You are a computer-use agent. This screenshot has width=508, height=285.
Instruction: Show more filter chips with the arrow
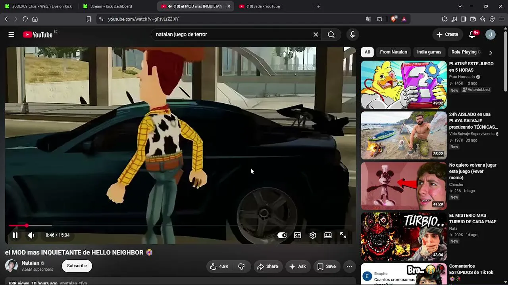tap(491, 53)
